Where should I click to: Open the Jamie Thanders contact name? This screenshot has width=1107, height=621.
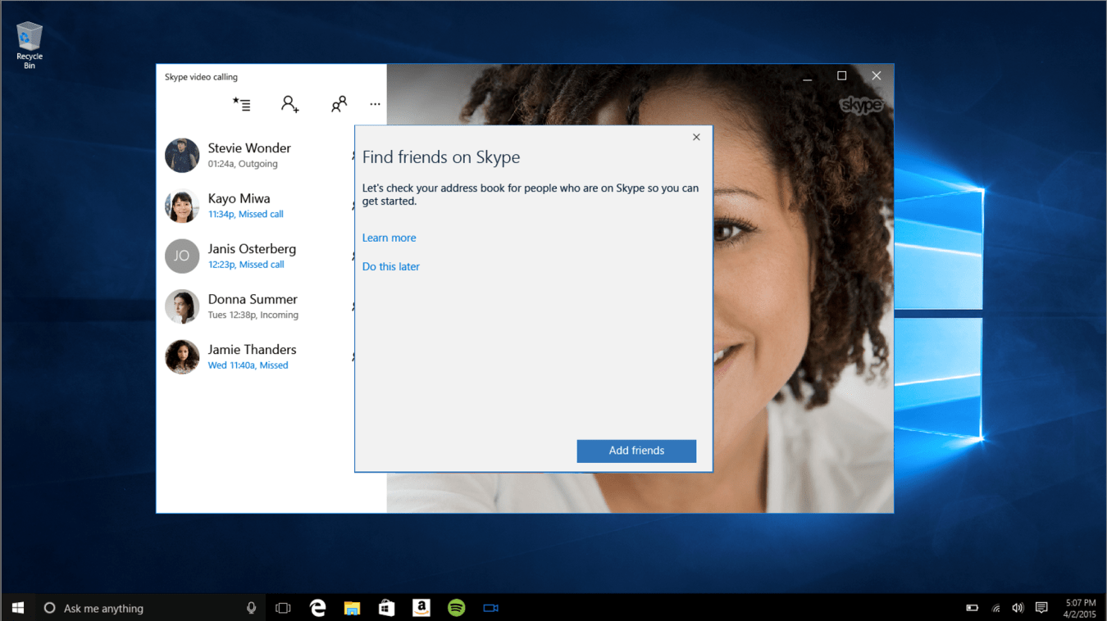click(252, 350)
